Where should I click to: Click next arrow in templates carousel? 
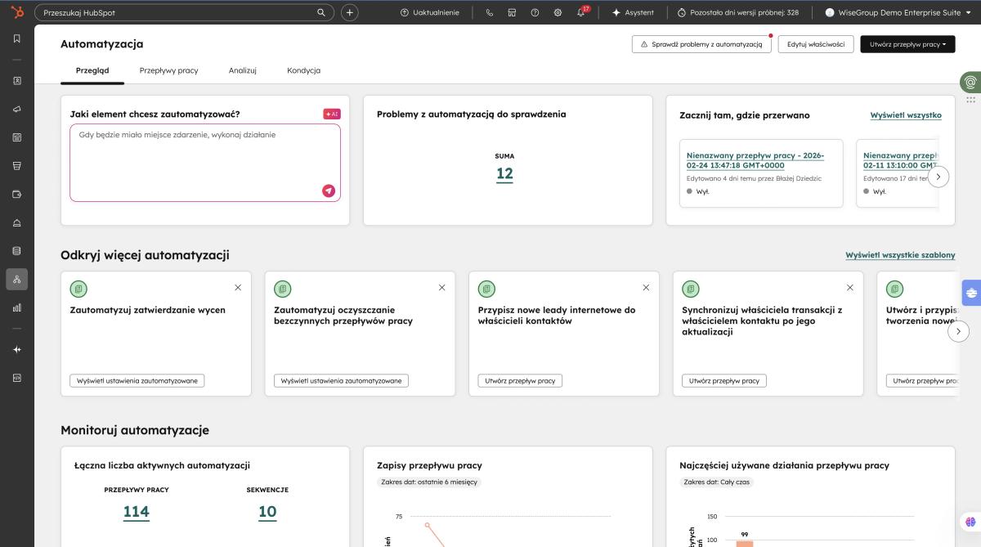[x=959, y=331]
